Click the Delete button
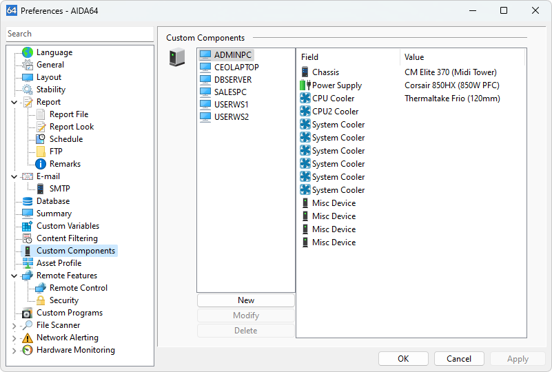 pos(246,331)
